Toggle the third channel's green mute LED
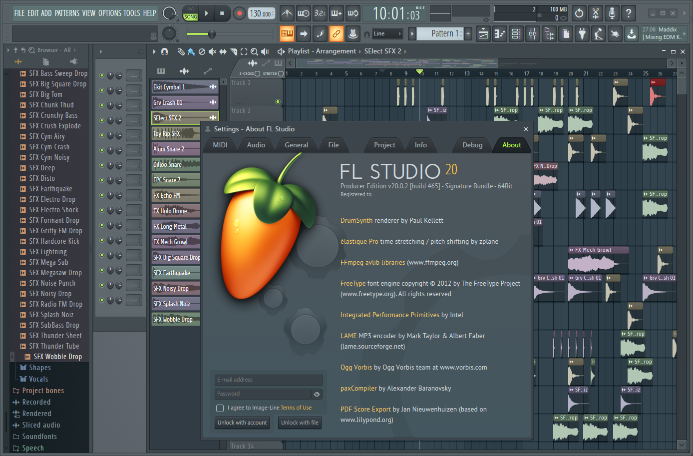693x456 pixels. (102, 105)
